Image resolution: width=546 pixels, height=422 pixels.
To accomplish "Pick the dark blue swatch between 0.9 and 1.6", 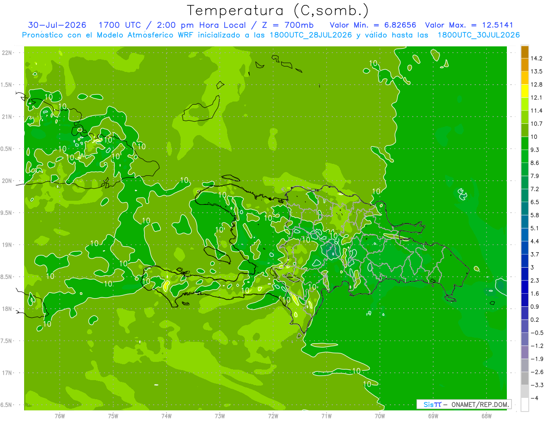I will pos(525,300).
